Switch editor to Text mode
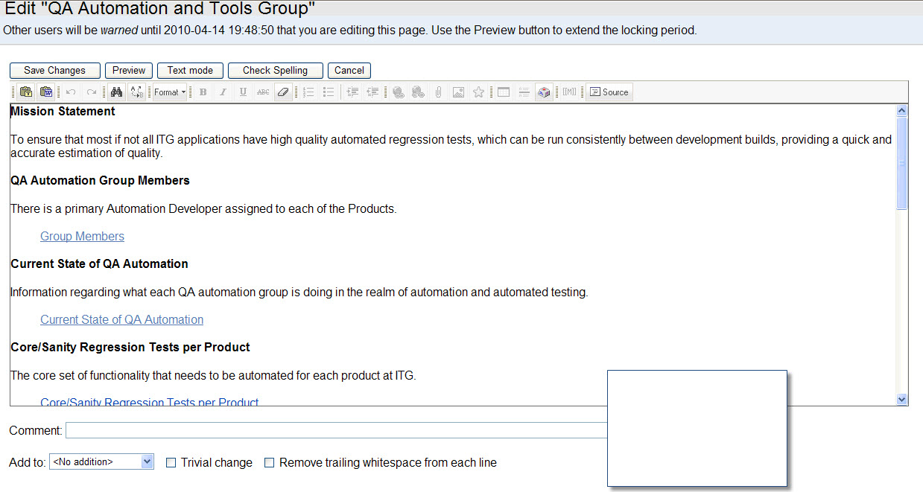Viewport: 923px width, 492px height. point(190,71)
